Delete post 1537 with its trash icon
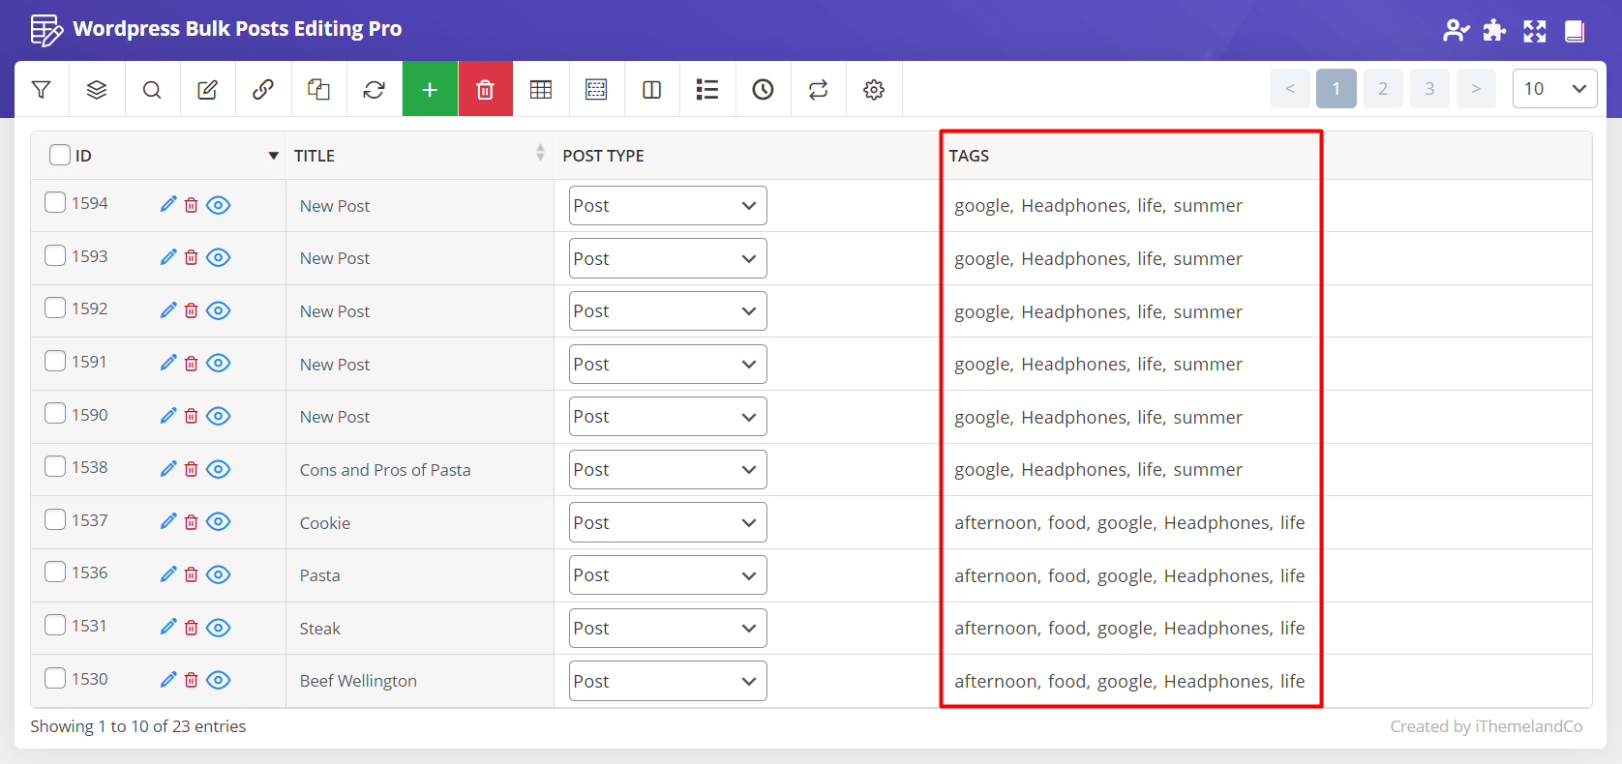The height and width of the screenshot is (764, 1622). tap(192, 522)
